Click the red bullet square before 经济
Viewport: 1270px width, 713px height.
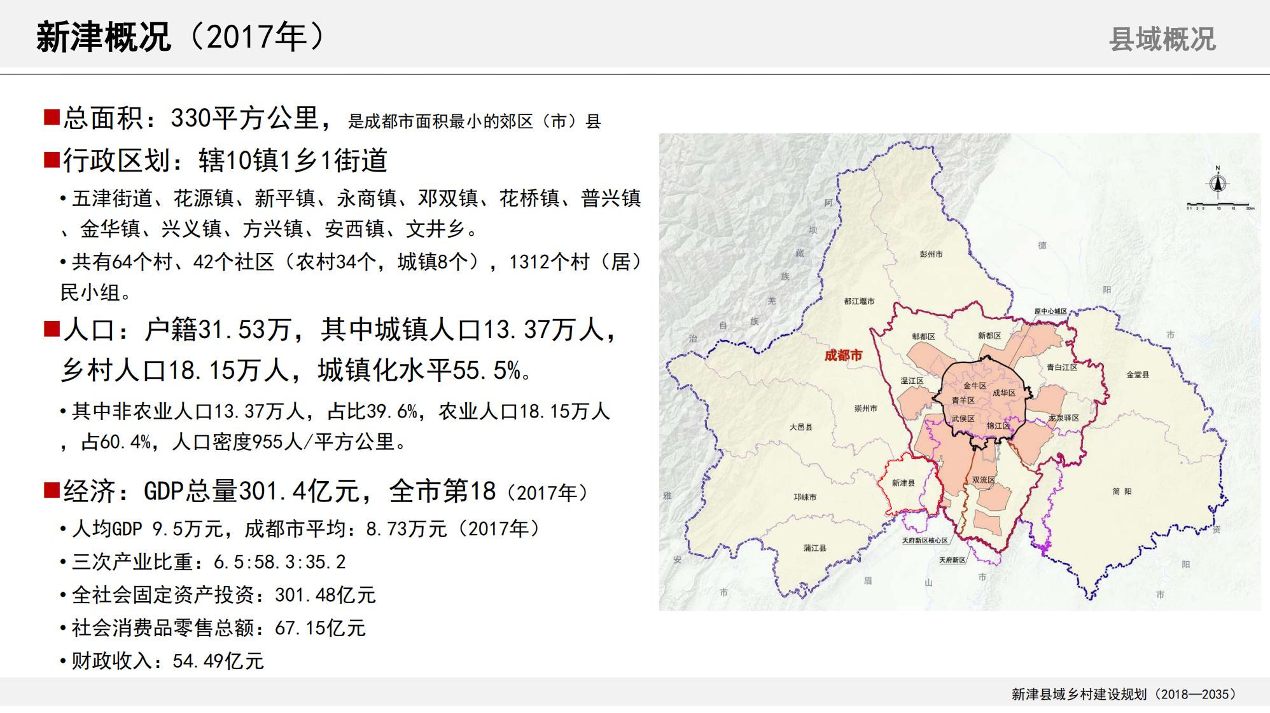[52, 490]
